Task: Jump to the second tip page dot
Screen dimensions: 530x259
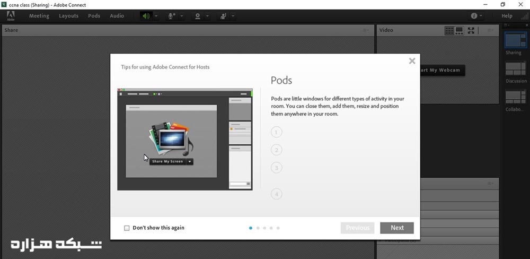Action: [x=258, y=228]
